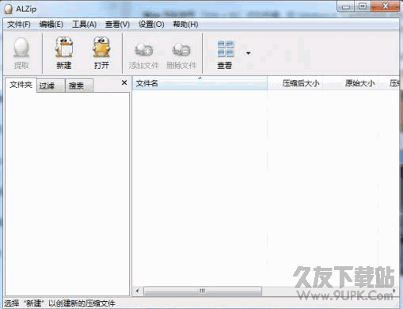Open the 帮助(H) menu
This screenshot has width=403, height=309.
tap(185, 25)
